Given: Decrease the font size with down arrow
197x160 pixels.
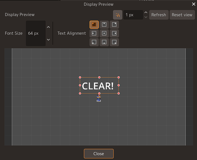Looking at the screenshot, I should pos(48,40).
